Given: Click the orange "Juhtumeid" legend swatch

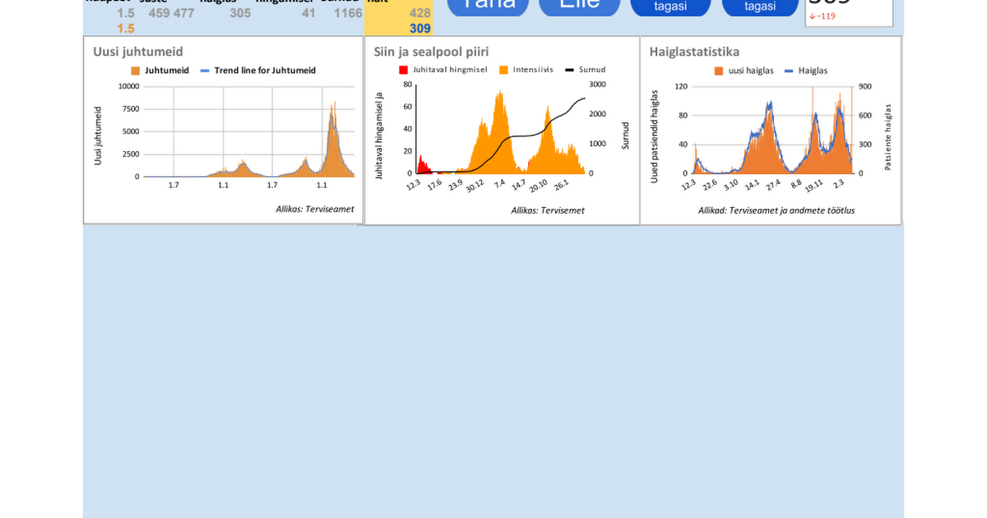Looking at the screenshot, I should coord(136,71).
